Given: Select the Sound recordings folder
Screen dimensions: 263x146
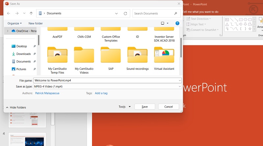Looking at the screenshot, I should coord(137,59).
